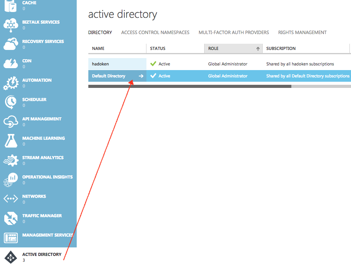The width and height of the screenshot is (351, 266).
Task: Open the Stream Analytics gear icon
Action: pos(11,160)
